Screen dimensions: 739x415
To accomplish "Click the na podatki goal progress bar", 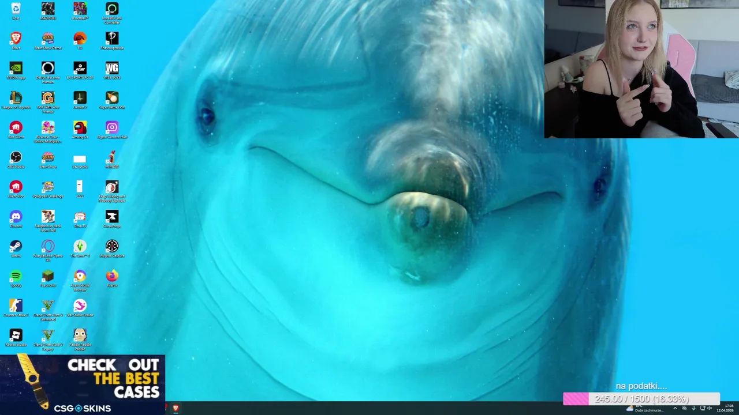I will tap(641, 399).
